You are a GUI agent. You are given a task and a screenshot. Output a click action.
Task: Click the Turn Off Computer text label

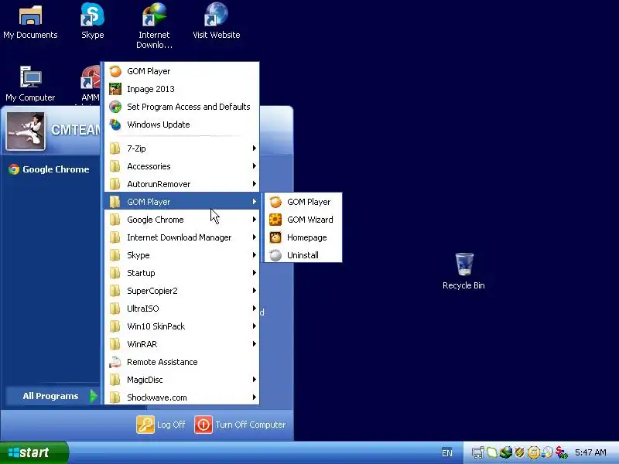[250, 425]
